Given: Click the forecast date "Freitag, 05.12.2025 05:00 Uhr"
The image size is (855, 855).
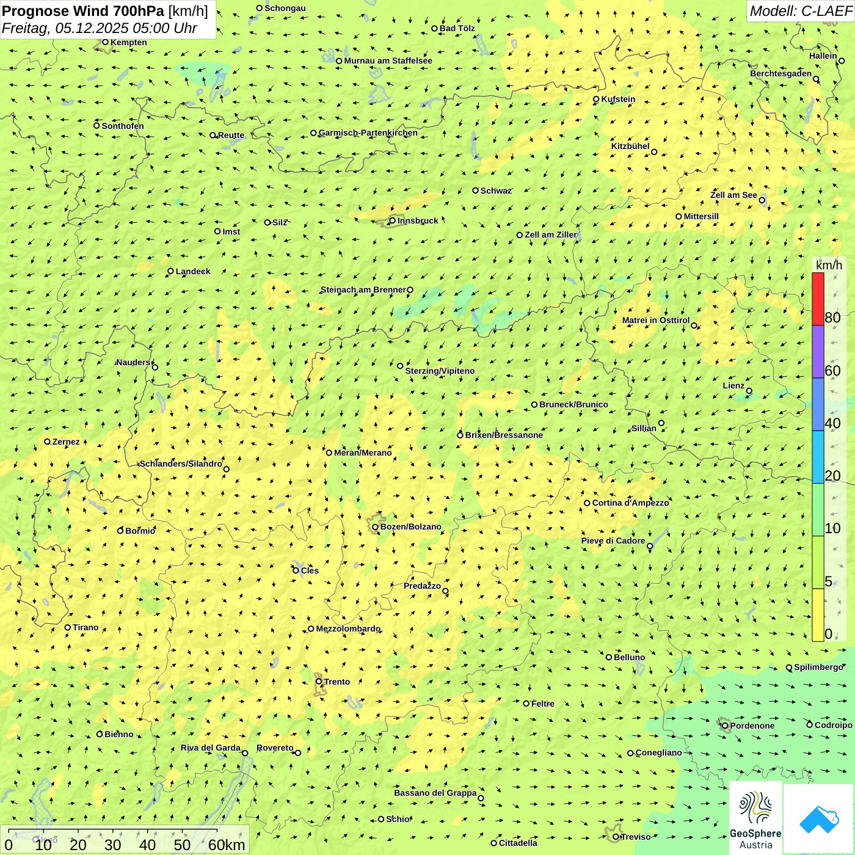Looking at the screenshot, I should pyautogui.click(x=100, y=28).
